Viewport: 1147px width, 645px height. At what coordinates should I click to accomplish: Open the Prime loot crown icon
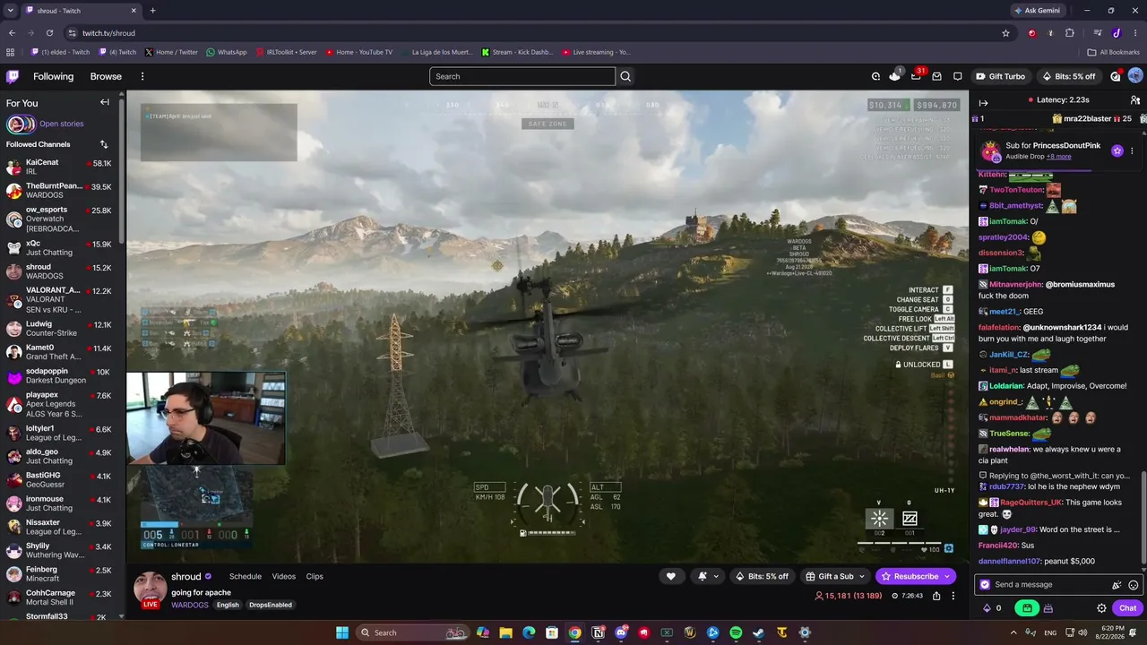pyautogui.click(x=894, y=76)
